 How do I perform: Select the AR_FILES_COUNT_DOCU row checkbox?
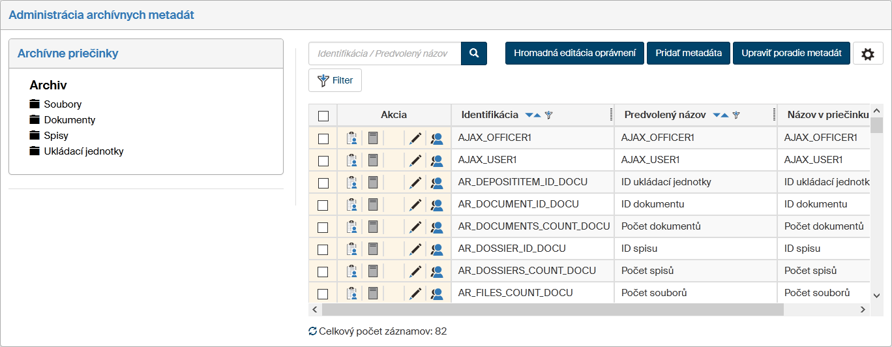click(323, 294)
